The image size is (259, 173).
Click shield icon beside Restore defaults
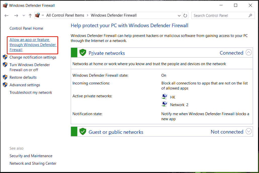point(5,77)
